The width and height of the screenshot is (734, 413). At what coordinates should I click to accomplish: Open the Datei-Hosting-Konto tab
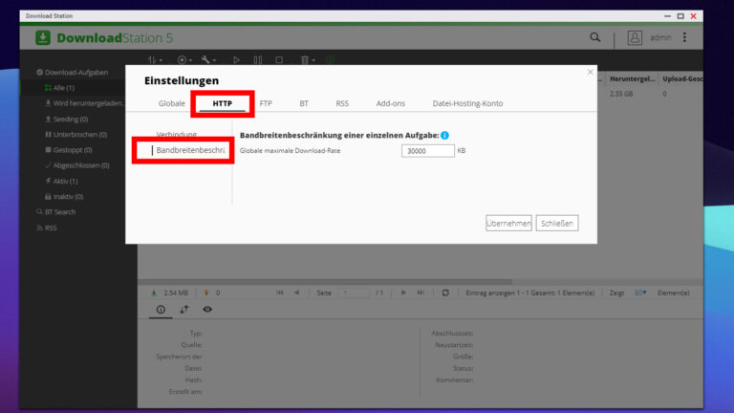pos(467,103)
